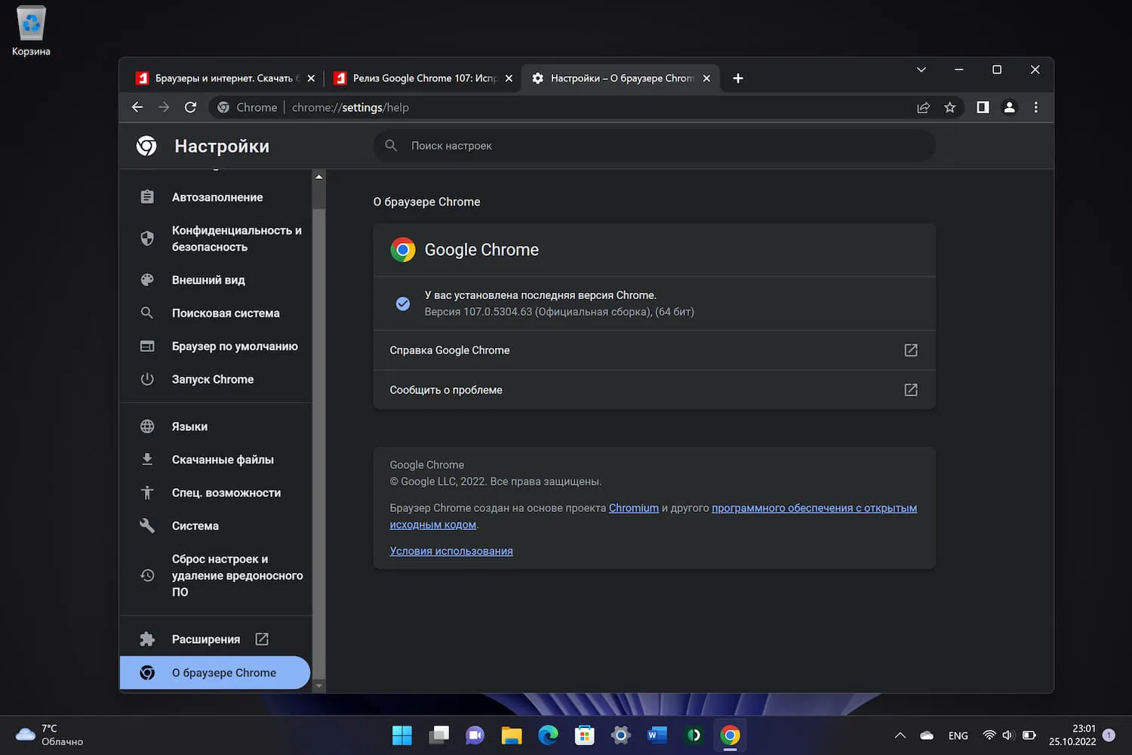Open 'Сброс настроек и удаление вредоносного ПО'
Screen dimensions: 1132x755
216,575
